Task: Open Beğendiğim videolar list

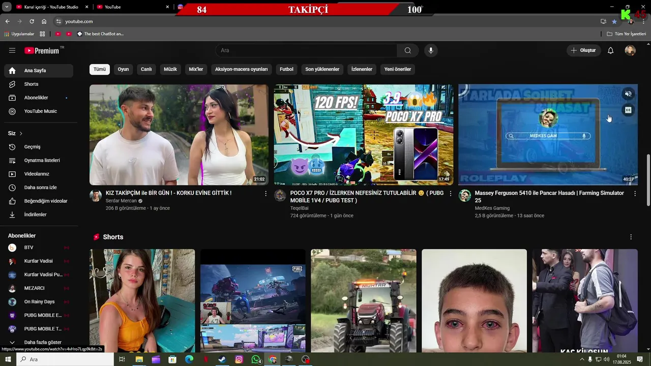Action: pos(39,201)
